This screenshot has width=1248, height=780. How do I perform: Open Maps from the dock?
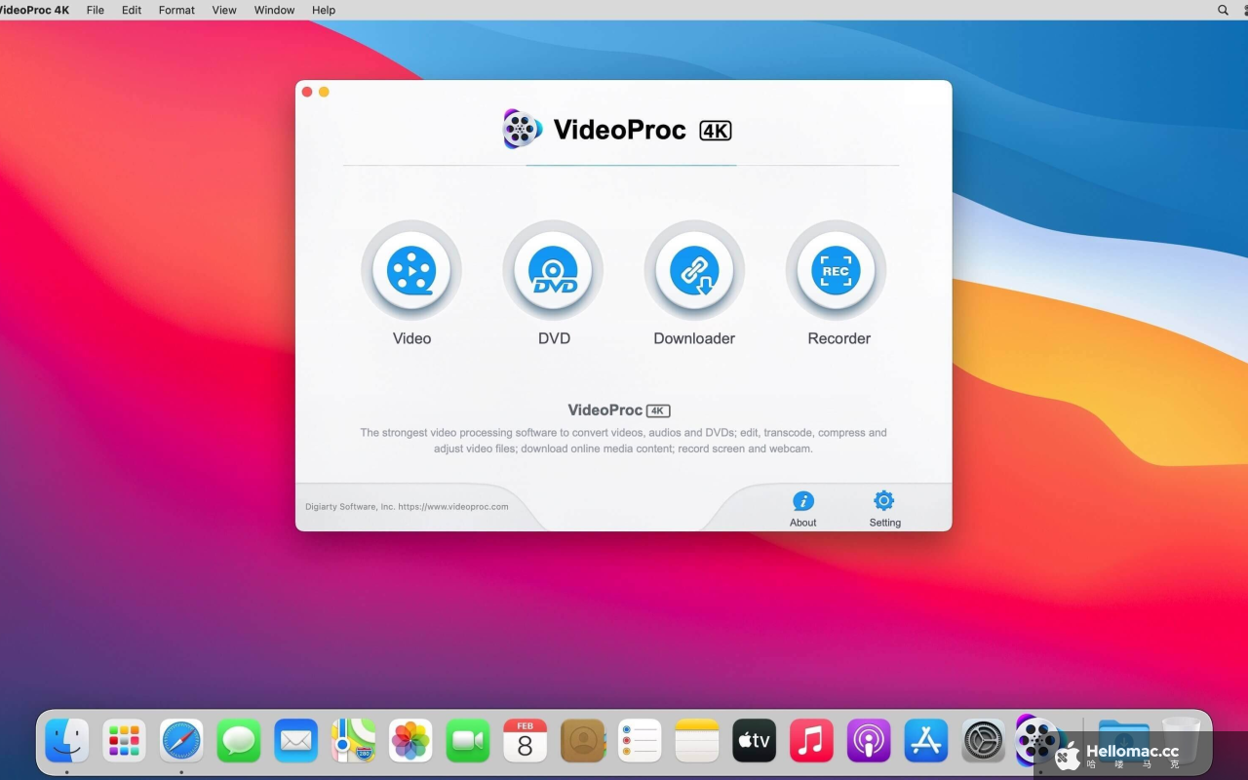point(353,741)
